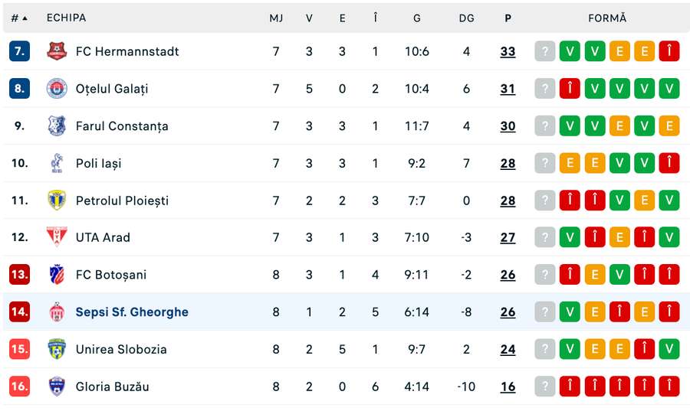Screen dimensions: 690x411
Task: Select the Poli Iași team logo
Action: tap(57, 163)
